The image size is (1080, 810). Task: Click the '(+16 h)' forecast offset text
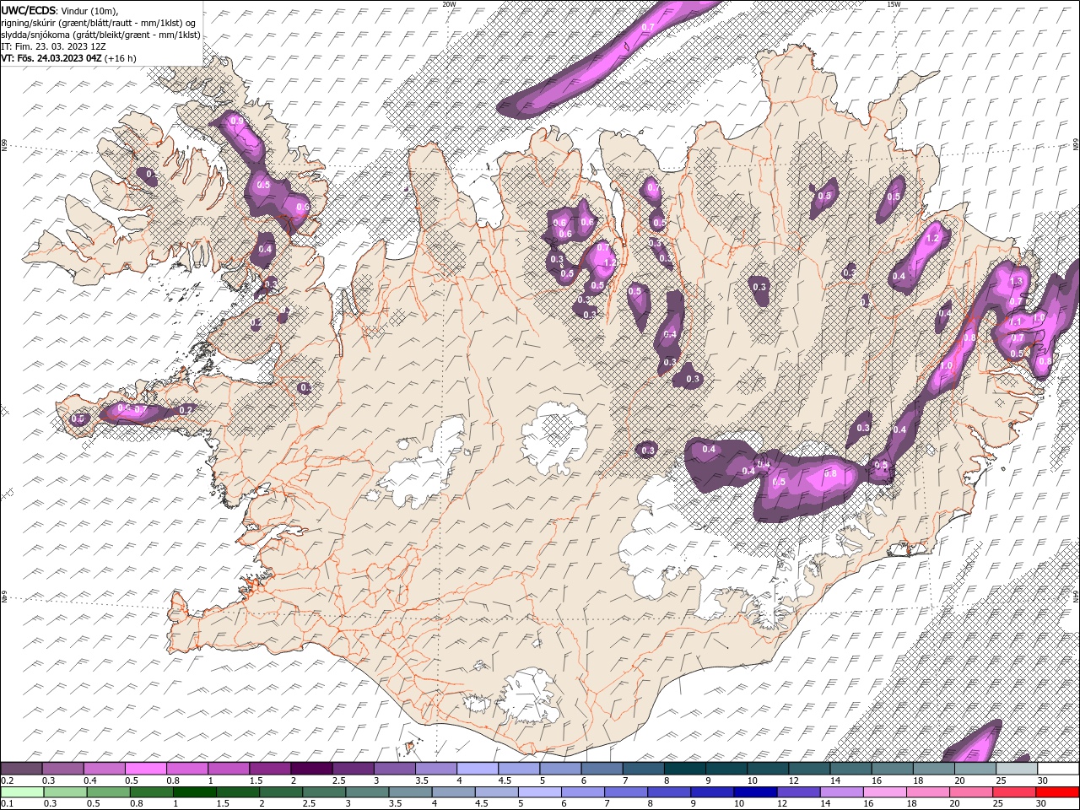tap(121, 58)
